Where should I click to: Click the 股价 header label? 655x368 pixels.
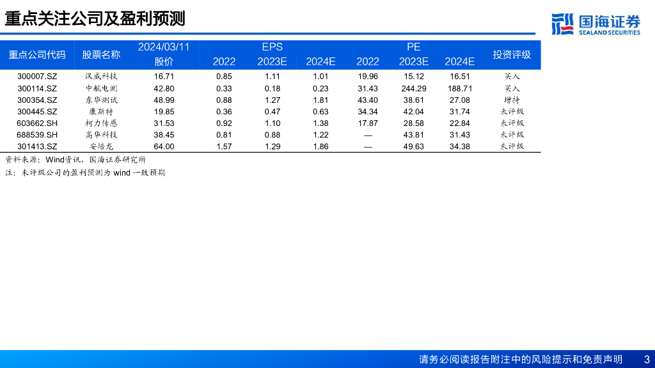pyautogui.click(x=164, y=62)
